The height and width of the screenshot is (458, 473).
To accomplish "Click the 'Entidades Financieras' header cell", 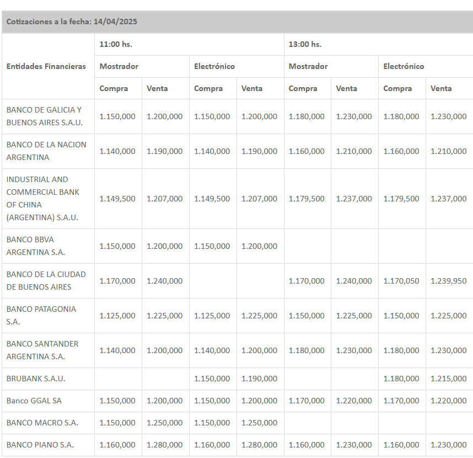I will [46, 66].
